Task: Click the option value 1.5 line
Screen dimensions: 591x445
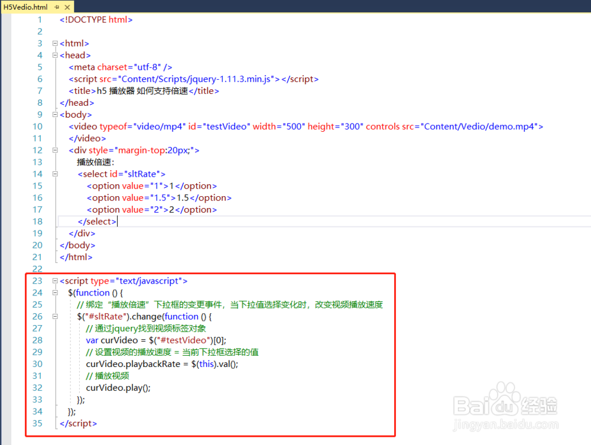Action: coord(159,198)
